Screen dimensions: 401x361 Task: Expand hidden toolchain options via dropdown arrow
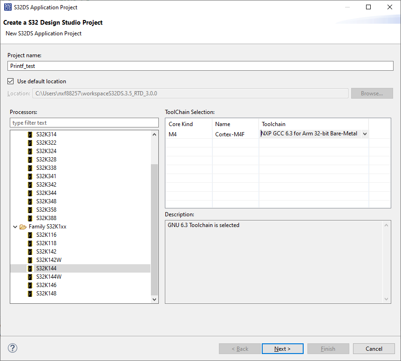[364, 134]
